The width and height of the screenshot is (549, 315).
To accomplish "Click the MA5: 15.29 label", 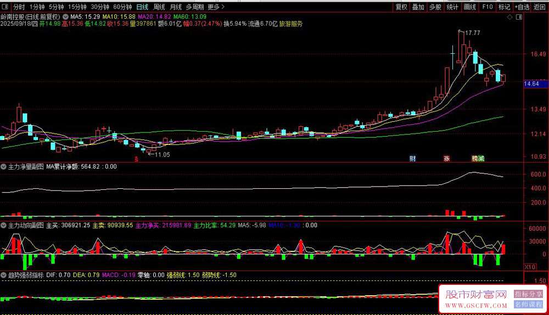I will [85, 16].
